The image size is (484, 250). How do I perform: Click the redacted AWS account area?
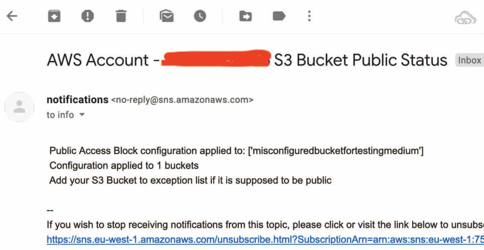pyautogui.click(x=214, y=60)
